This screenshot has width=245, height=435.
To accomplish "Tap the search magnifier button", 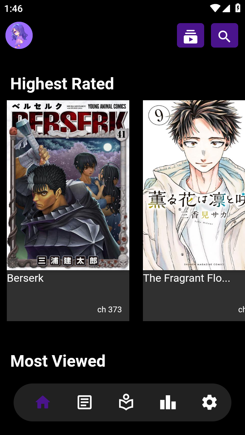I will click(x=225, y=35).
